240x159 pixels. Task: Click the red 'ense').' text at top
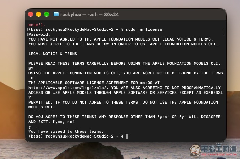coord(37,25)
